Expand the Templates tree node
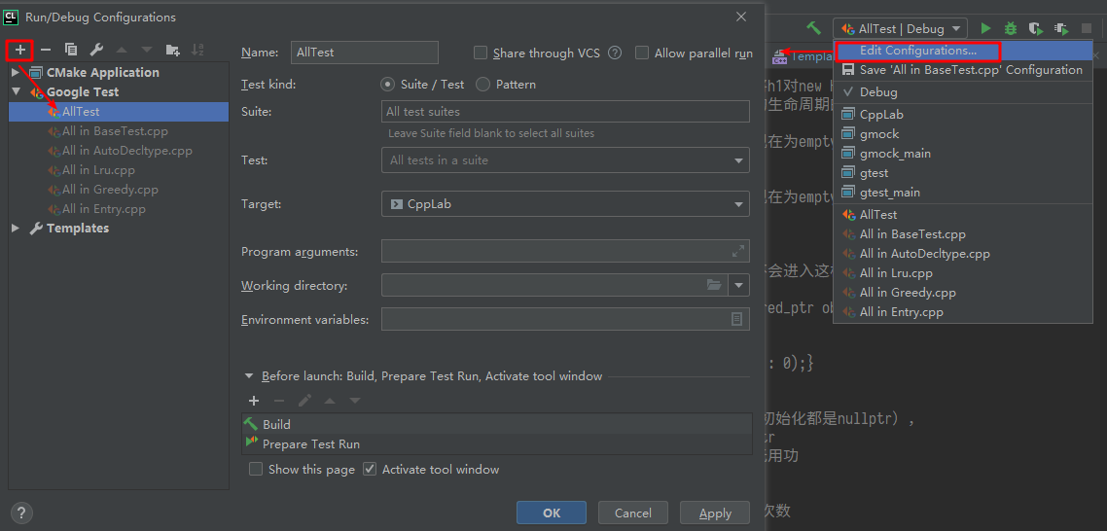 pyautogui.click(x=16, y=229)
